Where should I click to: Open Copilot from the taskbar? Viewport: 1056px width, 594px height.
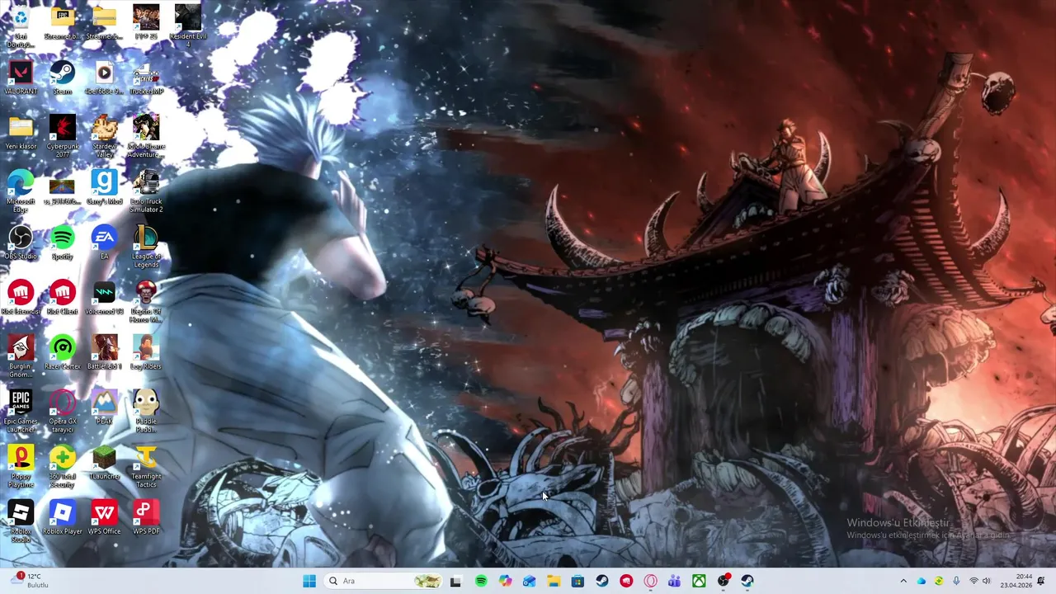tap(505, 581)
